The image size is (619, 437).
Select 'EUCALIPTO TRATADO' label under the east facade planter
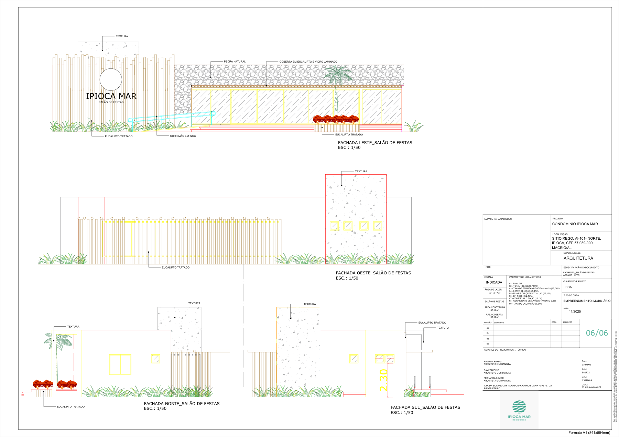349,135
